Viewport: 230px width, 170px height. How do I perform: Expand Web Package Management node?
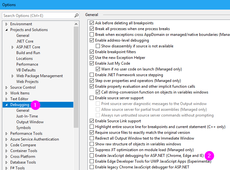(12, 76)
